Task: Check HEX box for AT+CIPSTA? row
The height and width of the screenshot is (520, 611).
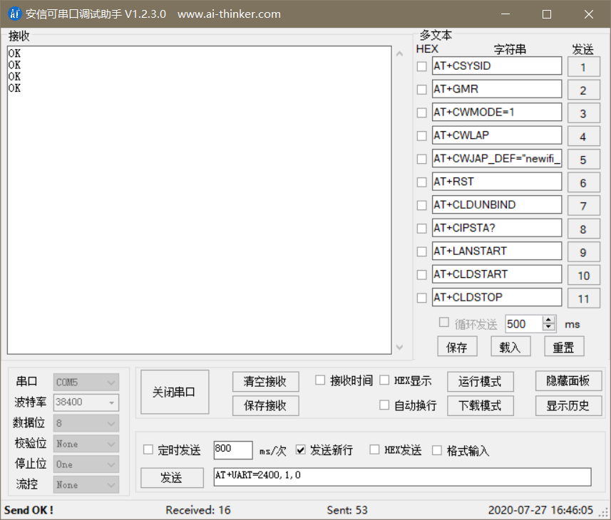Action: (x=421, y=229)
